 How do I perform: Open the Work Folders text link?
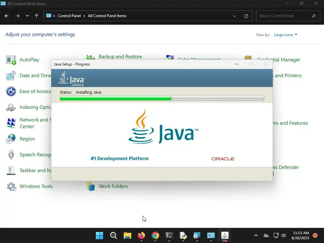113,186
